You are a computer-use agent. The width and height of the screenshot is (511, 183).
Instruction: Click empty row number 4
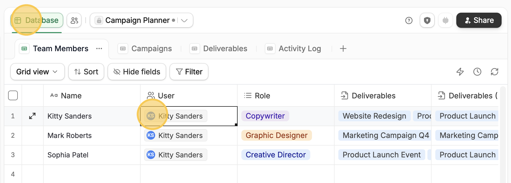pyautogui.click(x=13, y=174)
